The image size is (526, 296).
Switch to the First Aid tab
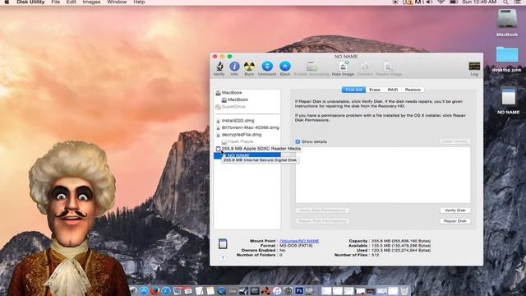click(x=353, y=90)
